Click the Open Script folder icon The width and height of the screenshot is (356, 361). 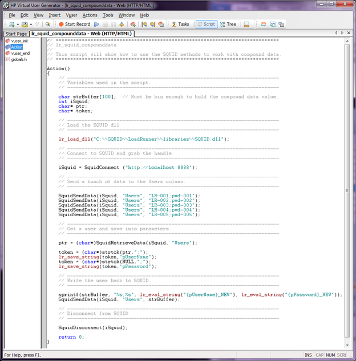pyautogui.click(x=25, y=24)
